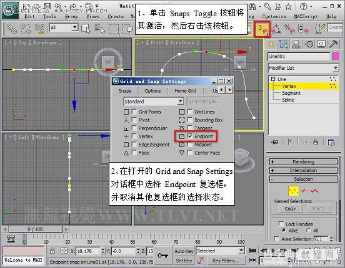Collapse the Selection rollout

coord(303,179)
